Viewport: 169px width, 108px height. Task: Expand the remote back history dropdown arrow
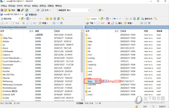[x=117, y=19]
